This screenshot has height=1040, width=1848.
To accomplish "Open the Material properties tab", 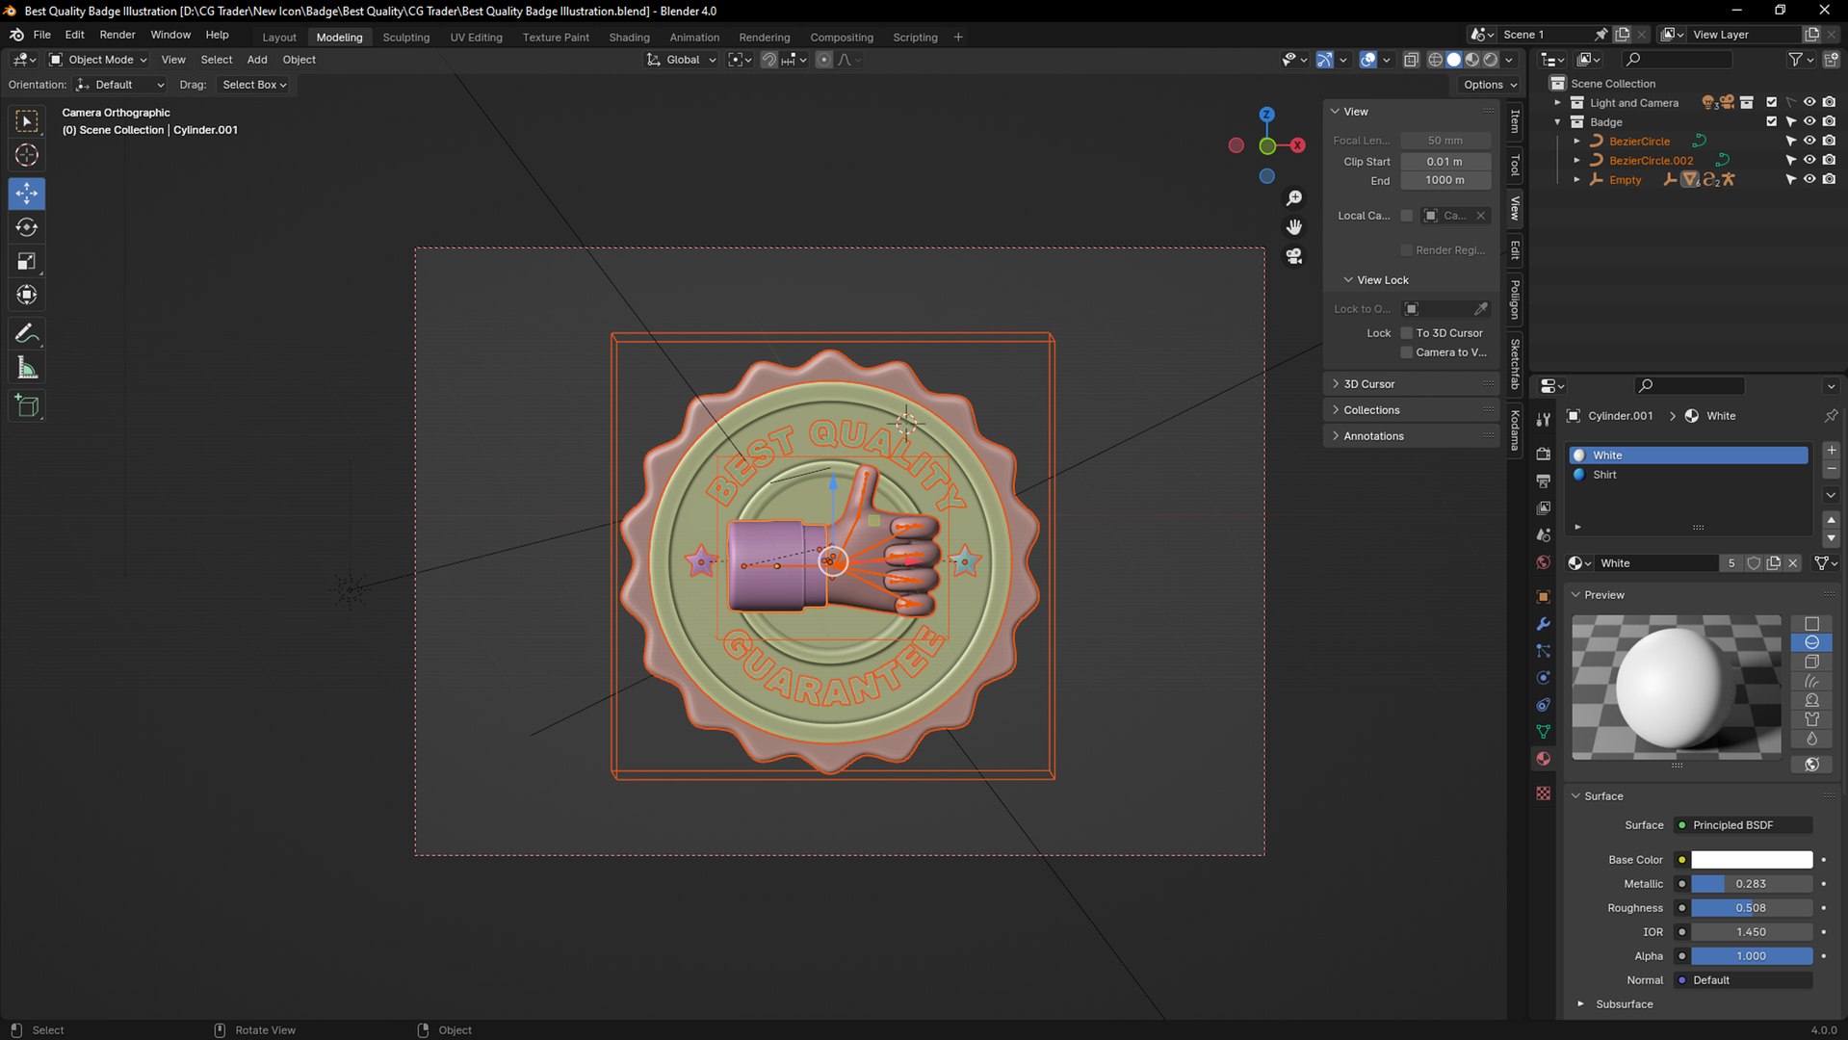I will tap(1544, 759).
